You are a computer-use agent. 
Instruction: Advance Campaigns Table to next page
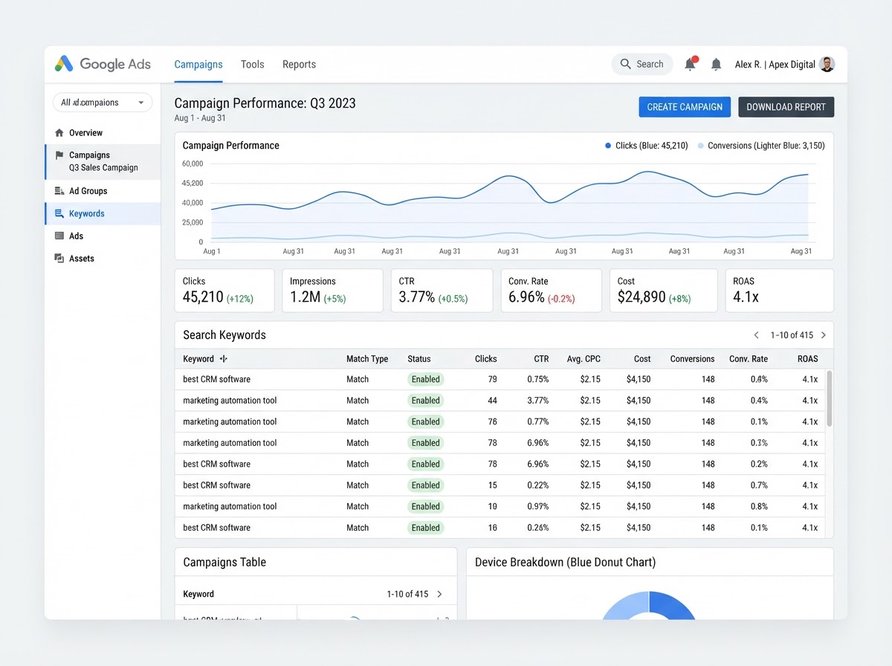point(439,594)
